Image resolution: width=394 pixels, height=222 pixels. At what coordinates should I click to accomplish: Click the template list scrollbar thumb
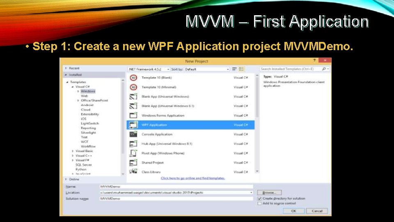257,97
